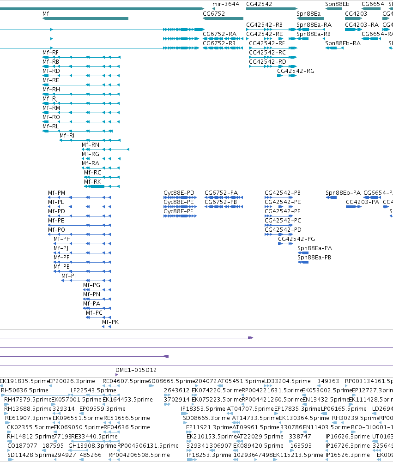Click cDNA IP18353.5prime
Image resolution: width=393 pixels, height=462 pixels.
[203, 409]
